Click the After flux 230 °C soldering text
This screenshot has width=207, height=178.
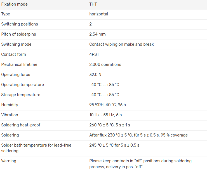[138, 135]
